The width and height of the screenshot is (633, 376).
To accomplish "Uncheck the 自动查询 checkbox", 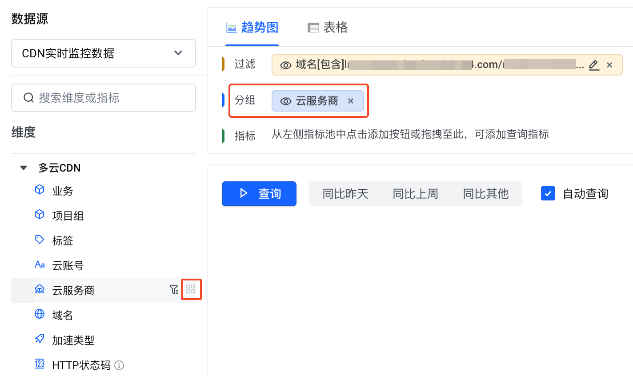I will point(548,193).
